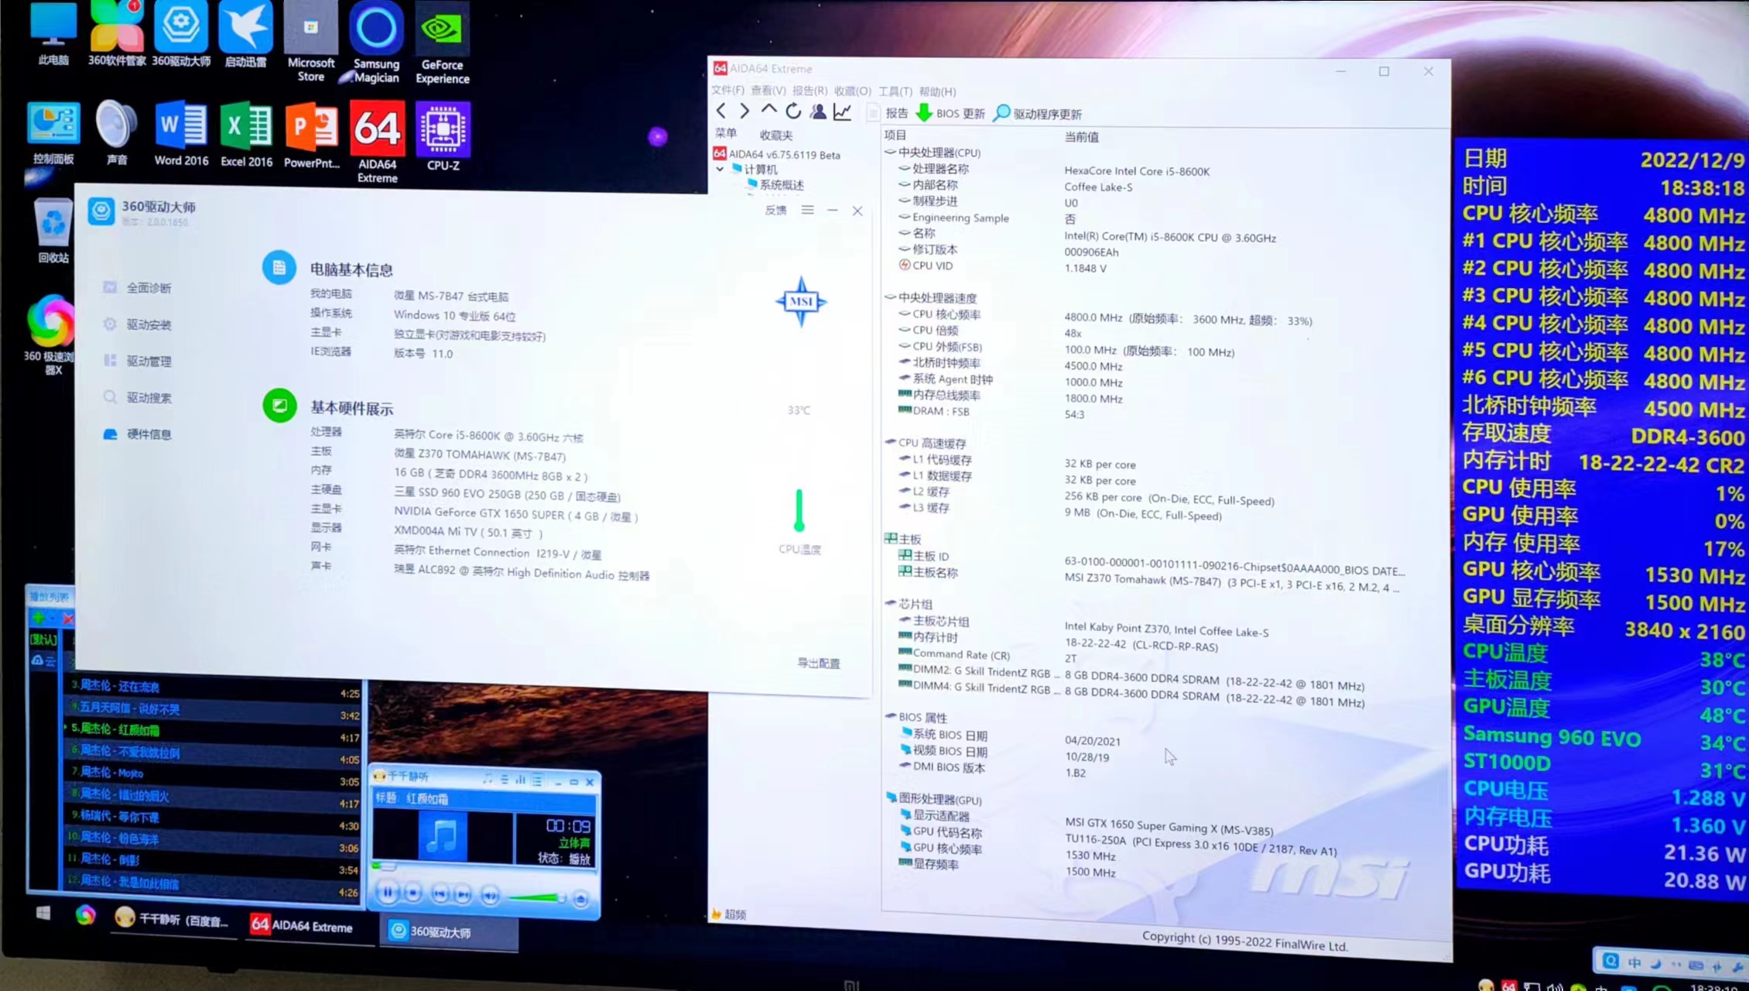Click AIDA64 back navigation arrow
Viewport: 1749px width, 991px height.
click(721, 111)
